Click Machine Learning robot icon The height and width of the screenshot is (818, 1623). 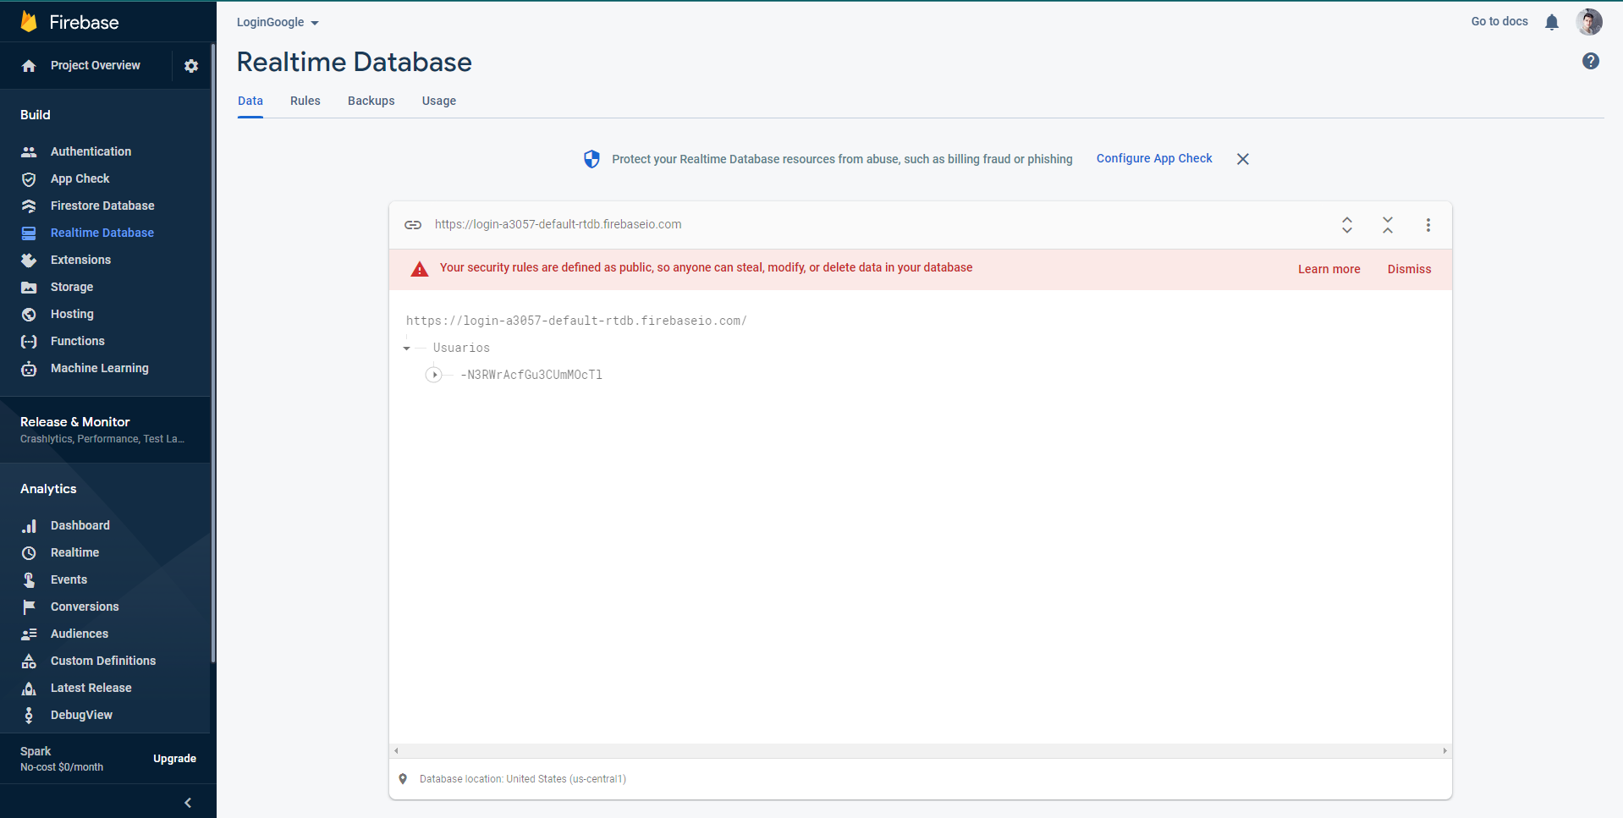29,369
